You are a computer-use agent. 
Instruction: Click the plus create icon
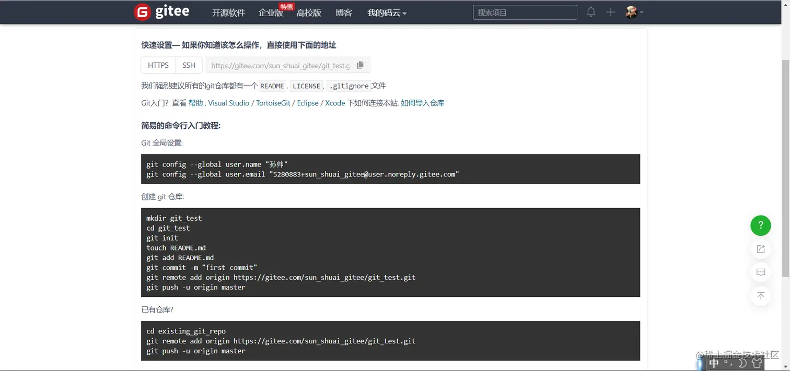pyautogui.click(x=611, y=12)
